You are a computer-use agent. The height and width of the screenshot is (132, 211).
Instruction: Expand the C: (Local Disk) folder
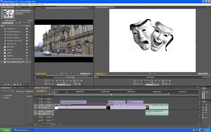2,95
